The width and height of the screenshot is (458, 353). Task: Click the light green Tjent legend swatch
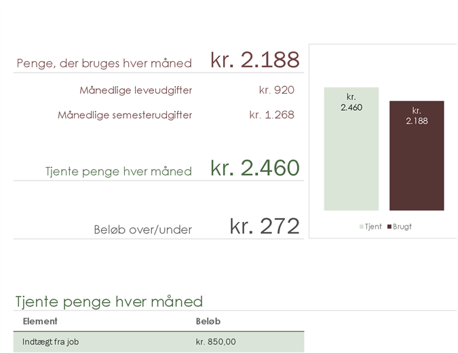(x=362, y=227)
